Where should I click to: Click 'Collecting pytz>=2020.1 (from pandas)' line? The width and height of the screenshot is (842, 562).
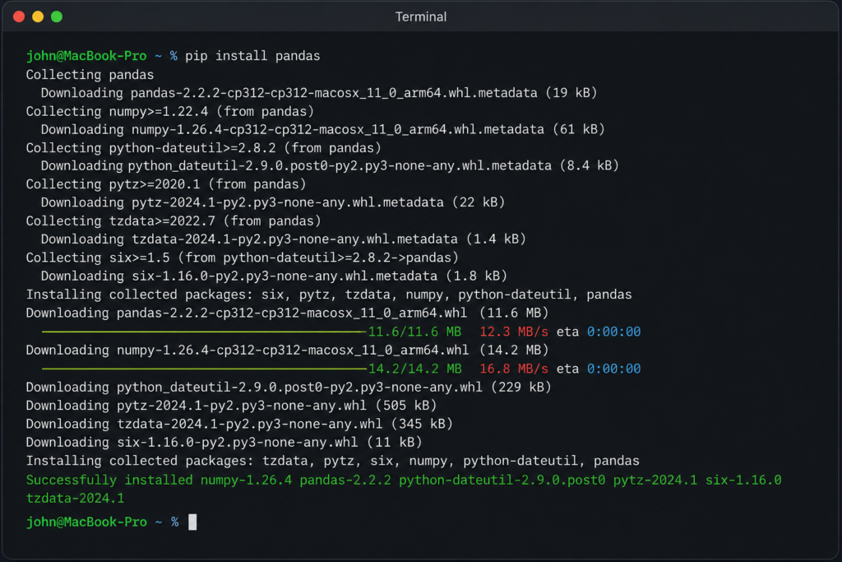166,184
